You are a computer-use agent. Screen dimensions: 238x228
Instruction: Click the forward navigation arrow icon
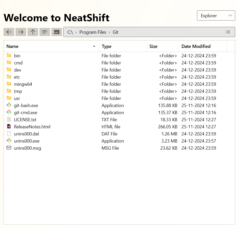click(x=21, y=32)
